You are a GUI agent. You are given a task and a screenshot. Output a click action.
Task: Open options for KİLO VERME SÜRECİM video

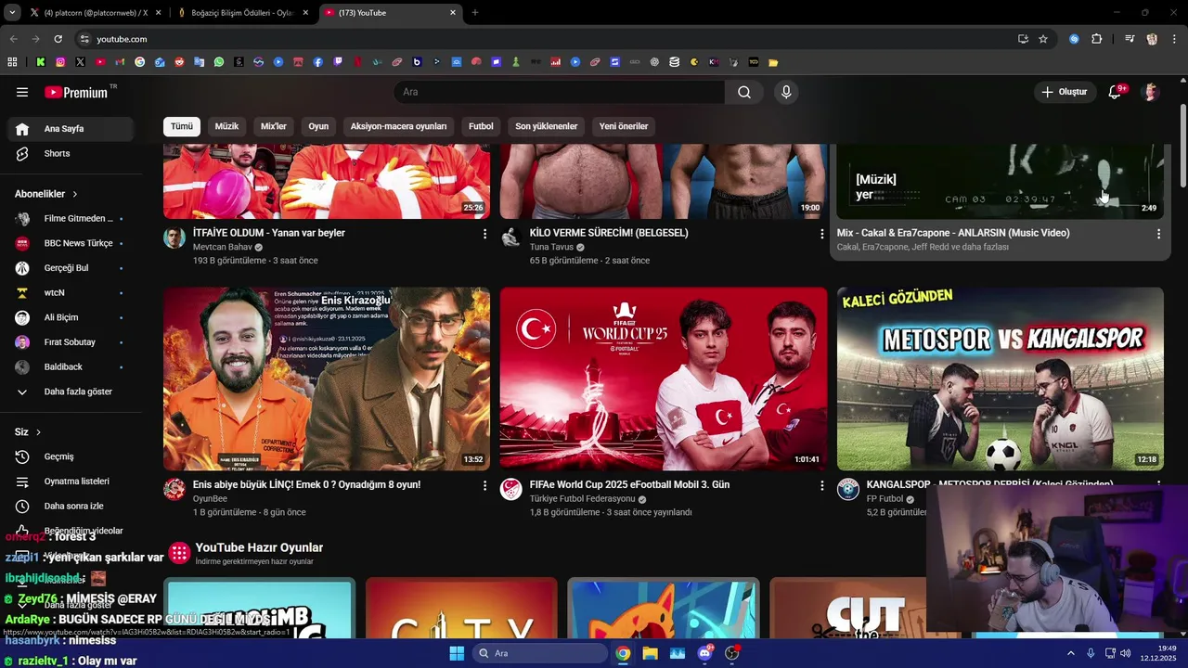coord(821,234)
